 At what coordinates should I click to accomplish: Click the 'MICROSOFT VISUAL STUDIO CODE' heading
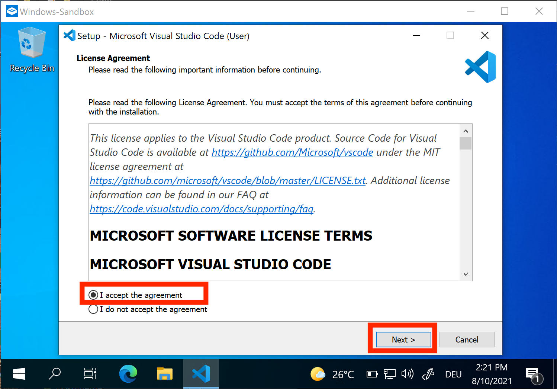pos(210,264)
